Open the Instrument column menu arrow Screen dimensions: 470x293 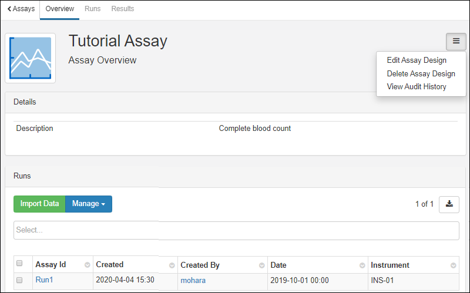(x=454, y=265)
